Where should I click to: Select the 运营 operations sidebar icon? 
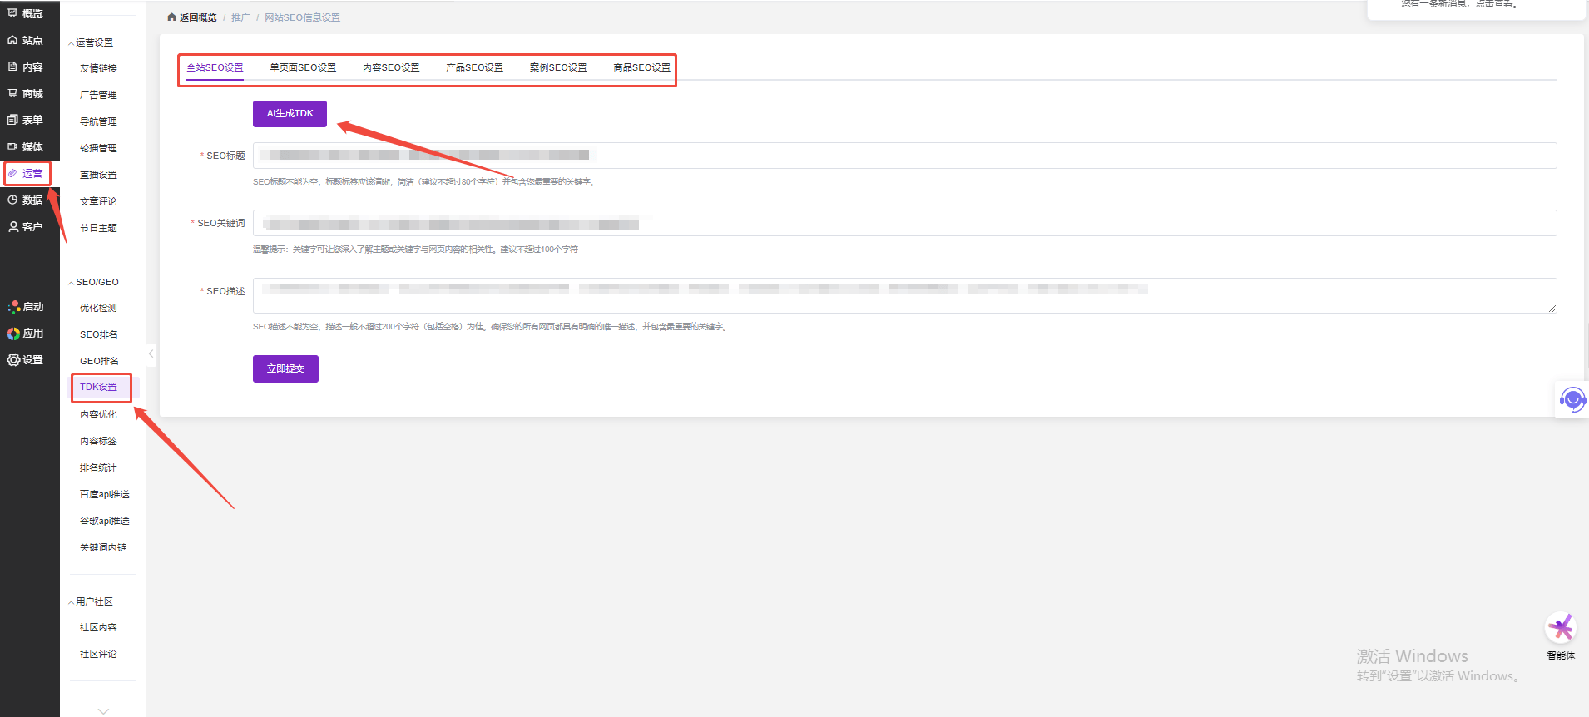tap(13, 173)
